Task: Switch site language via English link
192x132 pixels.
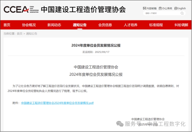Action: tap(181, 8)
